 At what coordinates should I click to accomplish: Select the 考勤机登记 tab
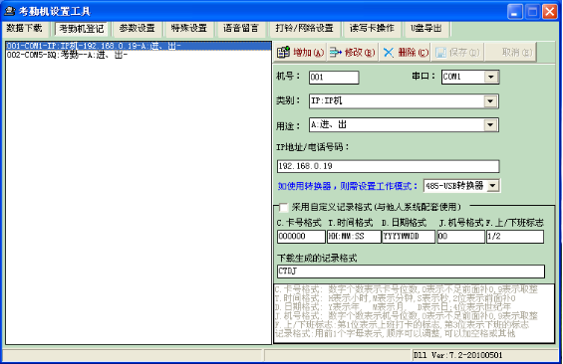click(82, 29)
